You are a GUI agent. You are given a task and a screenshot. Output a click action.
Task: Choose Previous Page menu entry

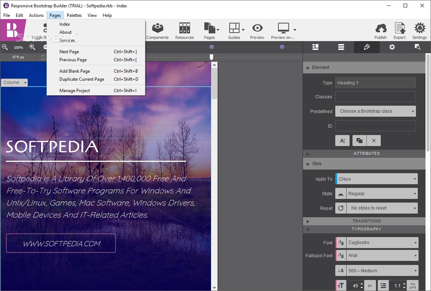(x=96, y=60)
